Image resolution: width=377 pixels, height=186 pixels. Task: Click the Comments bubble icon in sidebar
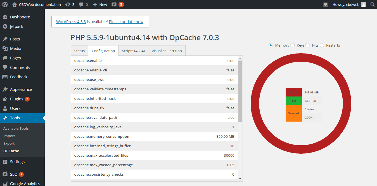click(5, 67)
